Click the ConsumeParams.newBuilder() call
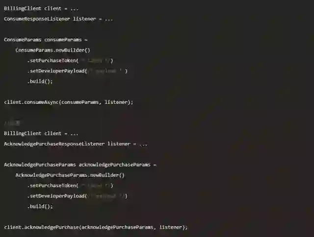 click(x=53, y=50)
